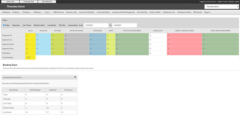Switch to the Corporate Site tab
This screenshot has width=240, height=115.
click(x=29, y=2)
